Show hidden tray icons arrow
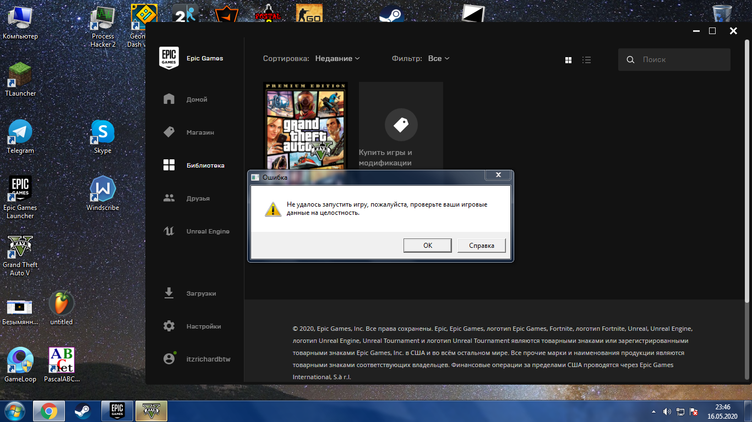The height and width of the screenshot is (422, 752). (x=653, y=412)
